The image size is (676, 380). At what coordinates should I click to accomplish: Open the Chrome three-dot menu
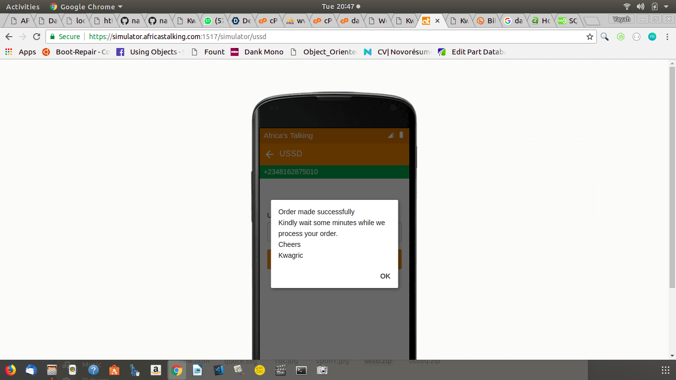click(667, 37)
